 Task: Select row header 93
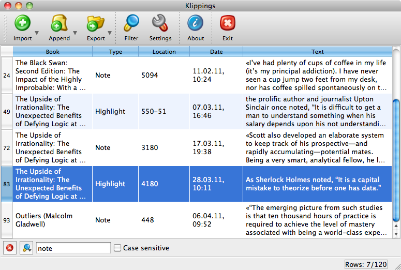point(7,220)
